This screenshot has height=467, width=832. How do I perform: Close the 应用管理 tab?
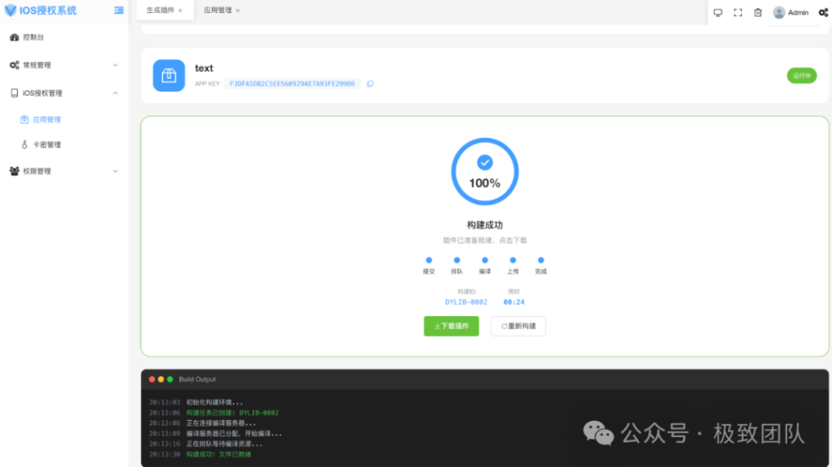[238, 11]
